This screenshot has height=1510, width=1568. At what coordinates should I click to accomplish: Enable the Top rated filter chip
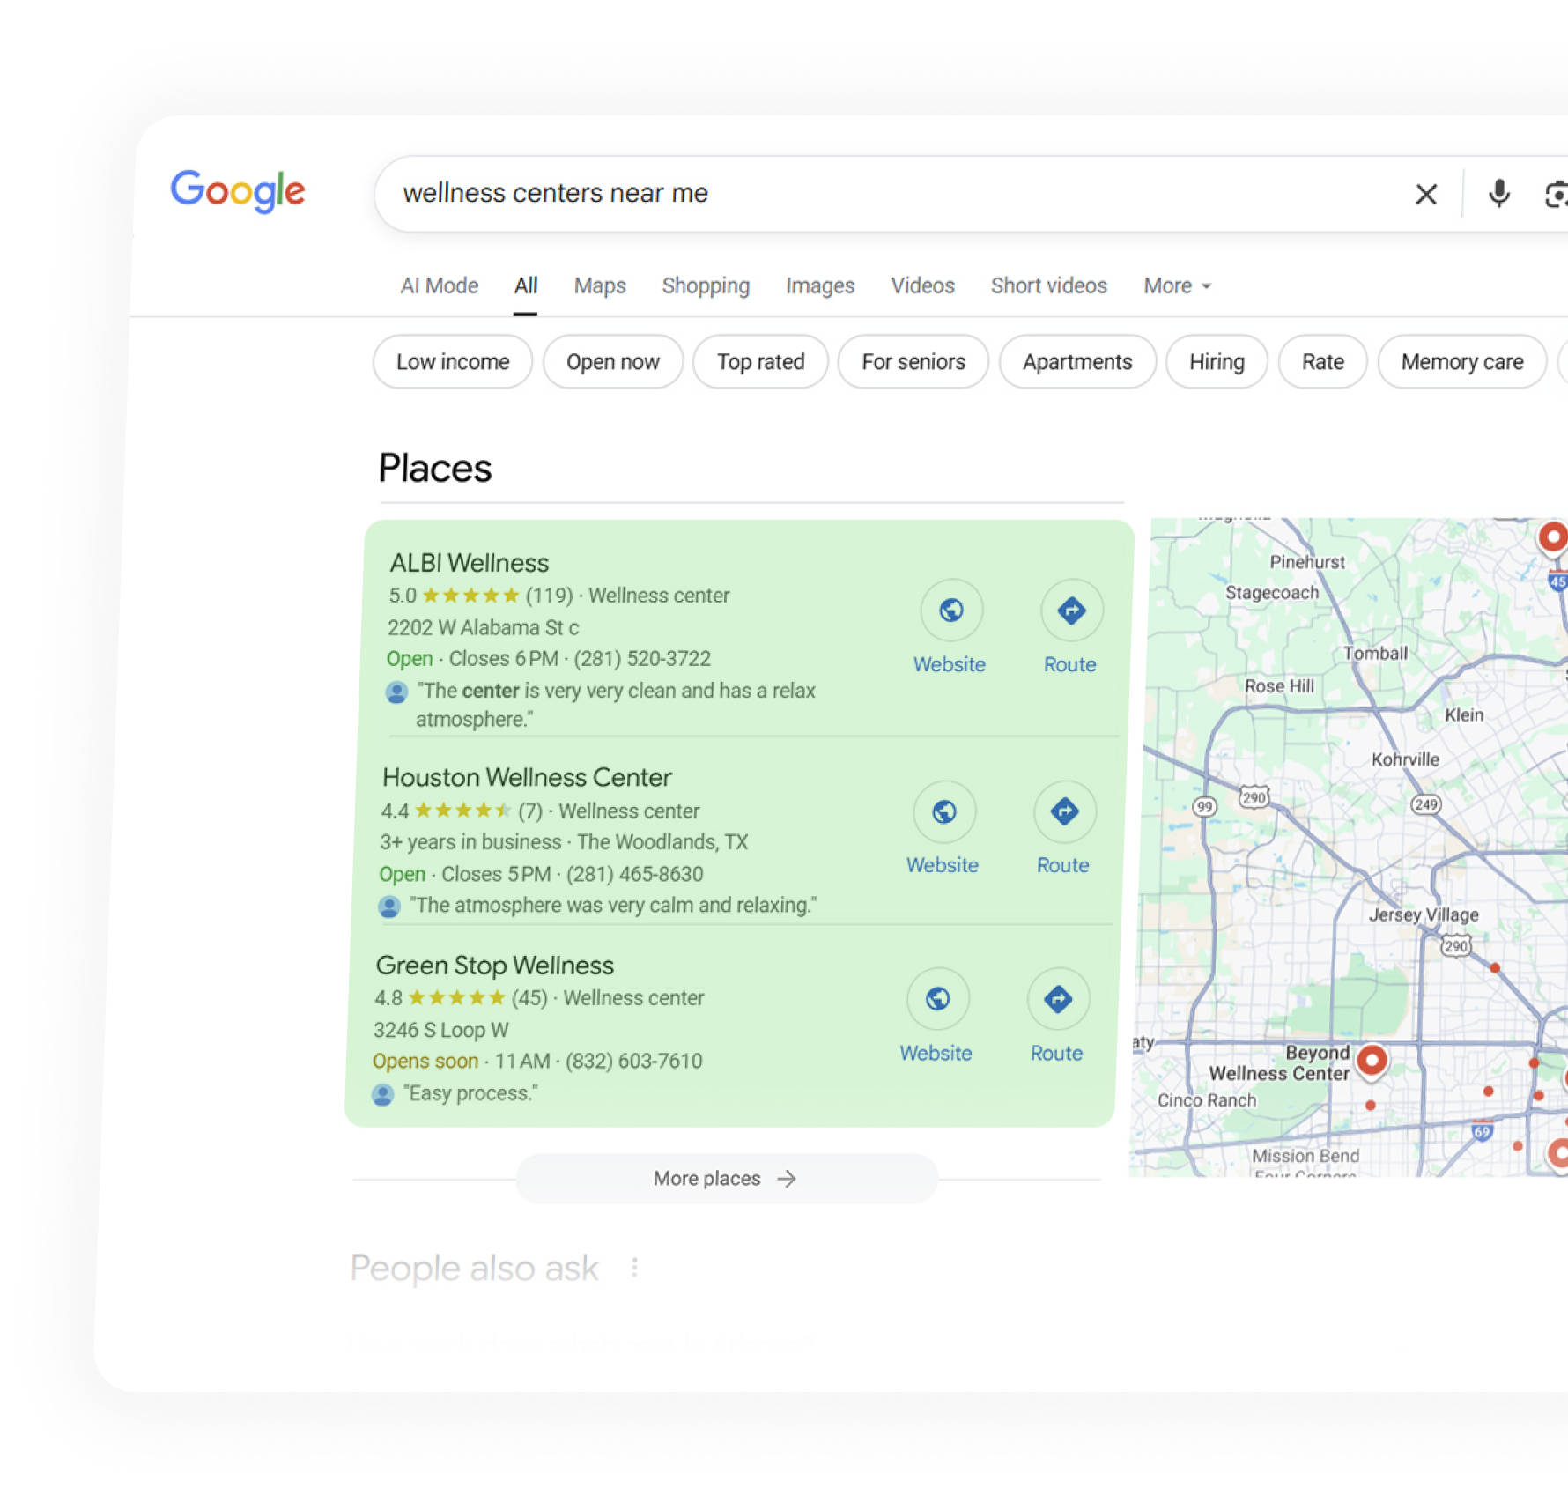[x=760, y=362]
